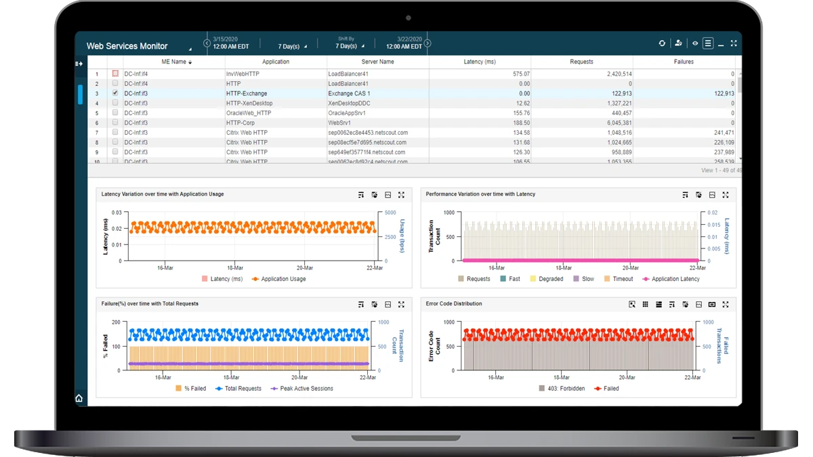Screen dimensions: 813x457
Task: Click start date 3/15/2020 12:00 AM EDT
Action: click(230, 43)
